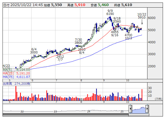Click the 4/23 label at left edge
This screenshot has width=166, height=119.
(6, 66)
